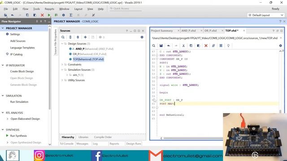Viewport: 287px width, 161px height.
Task: Collapse the SIMULATION section
Action: tap(3, 96)
